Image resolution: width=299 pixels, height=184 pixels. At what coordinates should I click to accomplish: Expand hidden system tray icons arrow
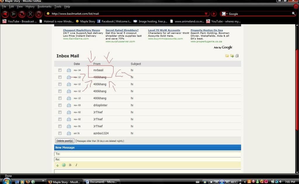[x=245, y=182]
